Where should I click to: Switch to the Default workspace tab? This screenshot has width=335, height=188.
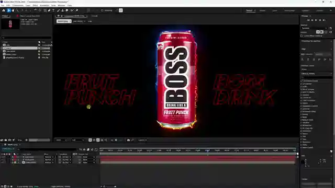coord(249,10)
